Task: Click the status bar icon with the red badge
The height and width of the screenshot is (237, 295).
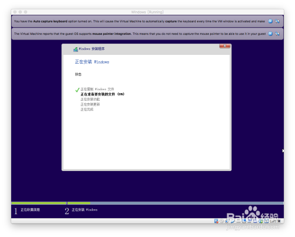Action: pyautogui.click(x=216, y=221)
